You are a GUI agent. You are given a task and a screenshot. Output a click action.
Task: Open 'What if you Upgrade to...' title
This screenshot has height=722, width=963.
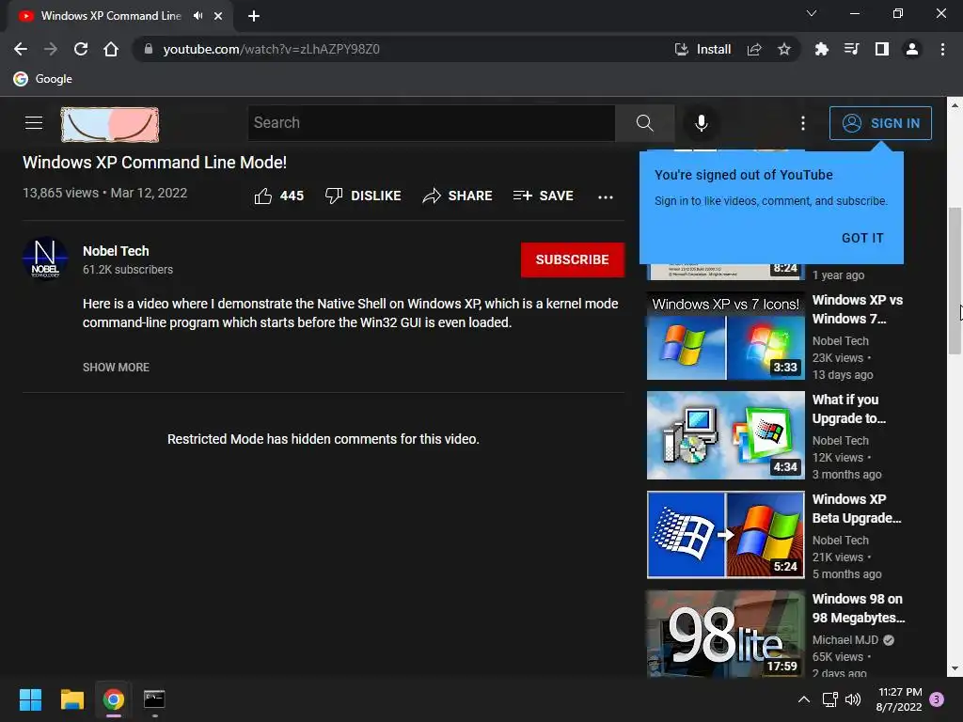[x=849, y=409]
